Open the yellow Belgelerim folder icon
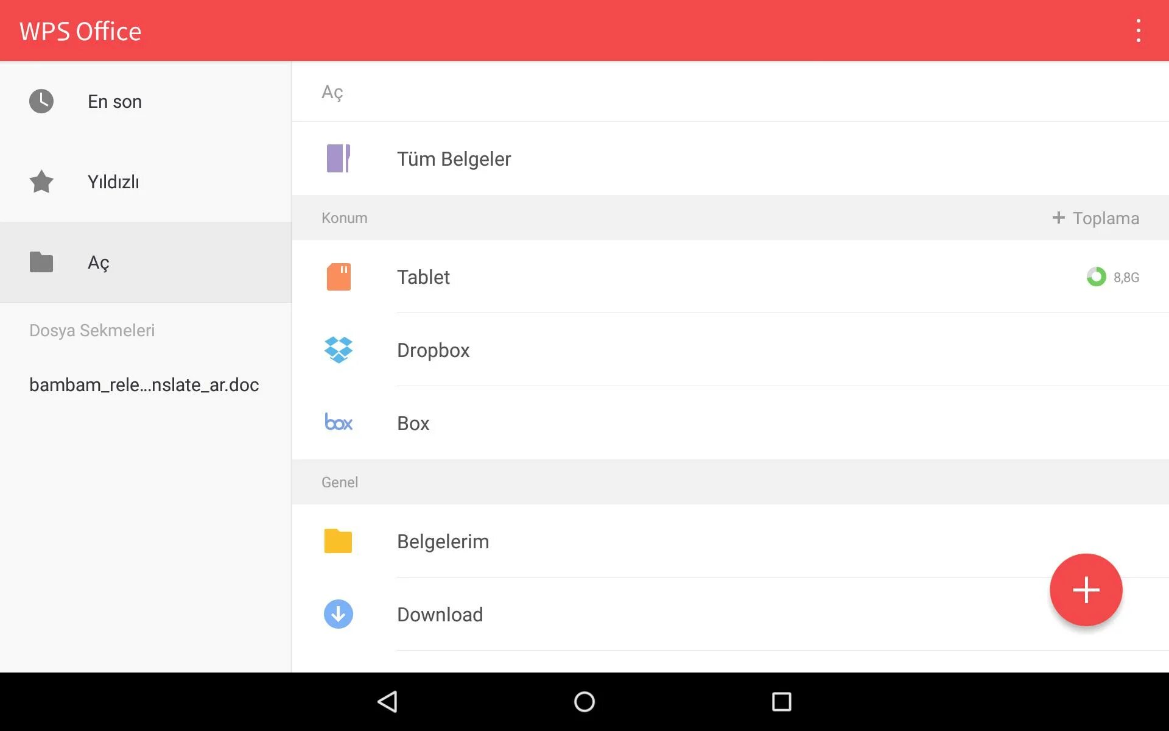Image resolution: width=1169 pixels, height=731 pixels. point(339,541)
